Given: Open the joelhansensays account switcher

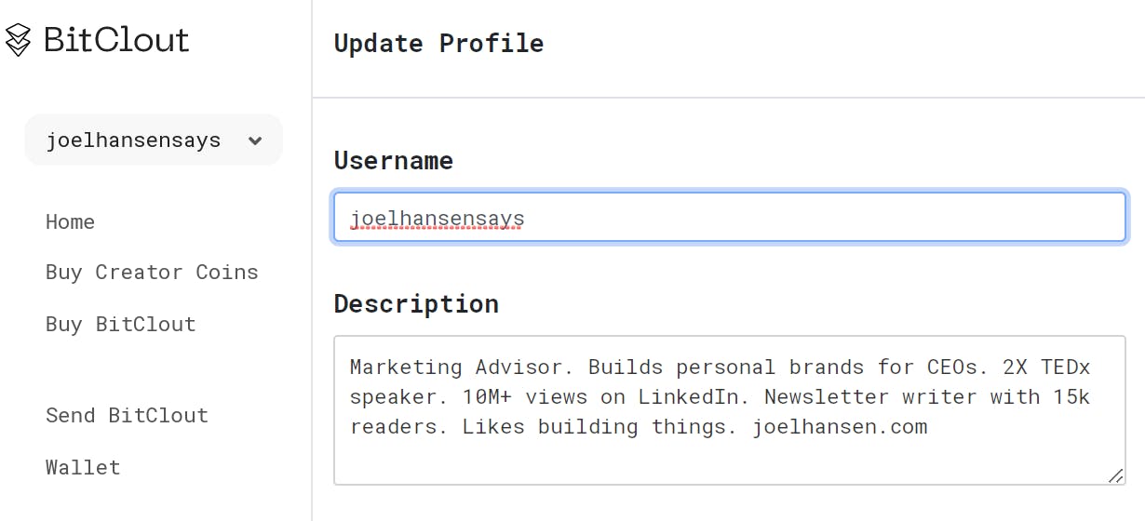Looking at the screenshot, I should click(154, 140).
